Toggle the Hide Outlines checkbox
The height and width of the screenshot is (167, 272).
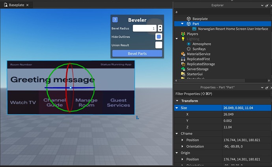coord(158,37)
